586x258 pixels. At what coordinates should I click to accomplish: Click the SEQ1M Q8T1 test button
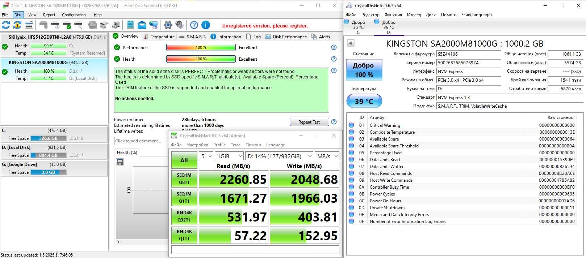coord(184,179)
